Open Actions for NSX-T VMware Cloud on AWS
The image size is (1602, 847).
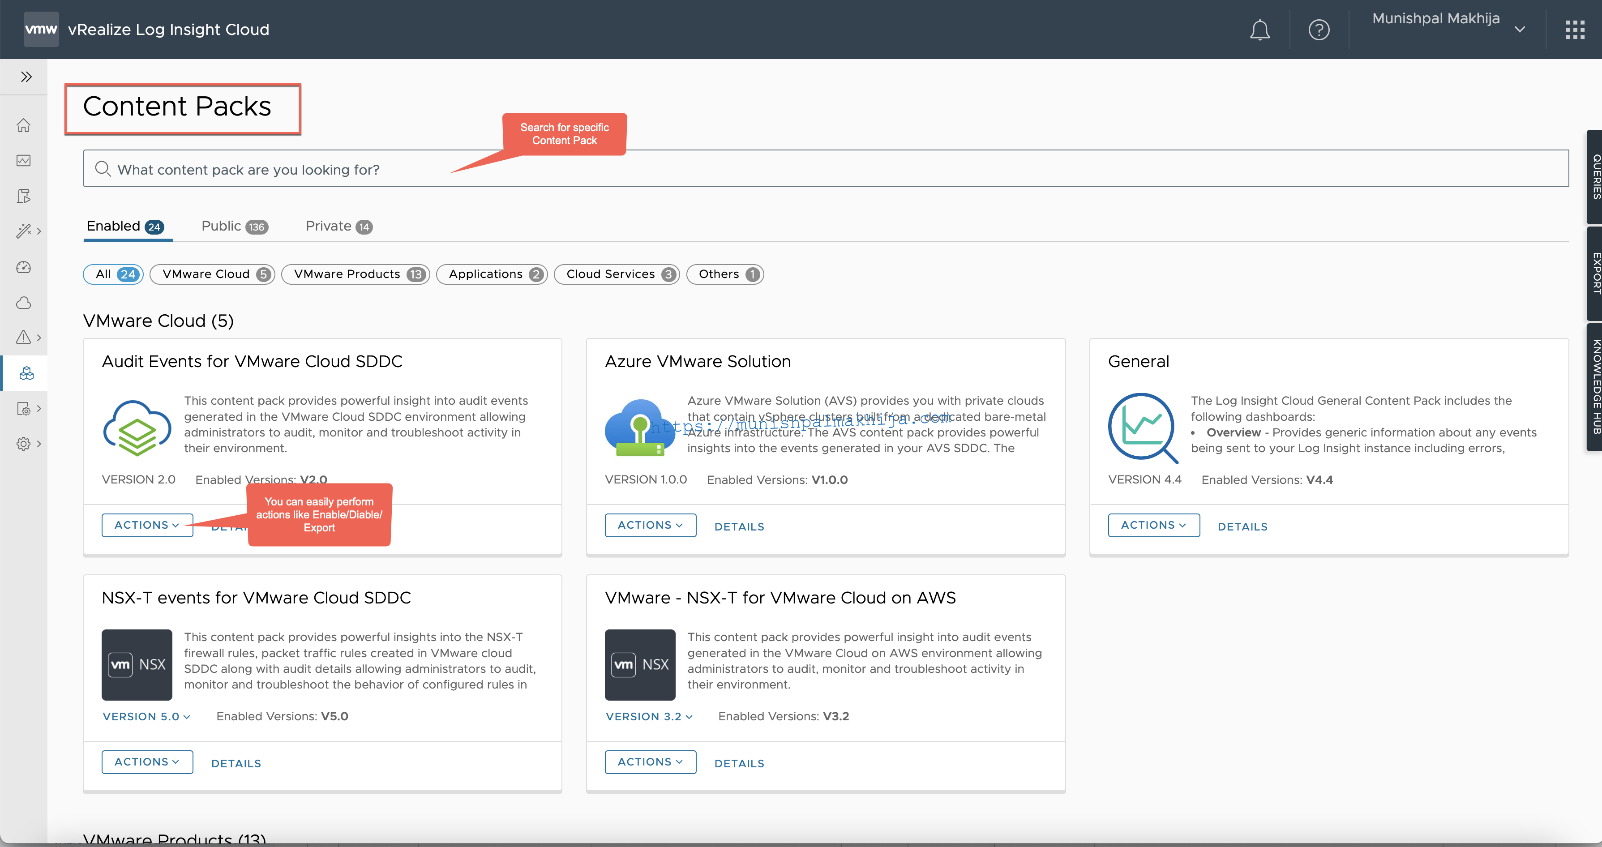click(x=650, y=762)
